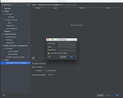The height and width of the screenshot is (98, 123).
Task: Click project-level icon beside Subversion
Action: [29, 43]
